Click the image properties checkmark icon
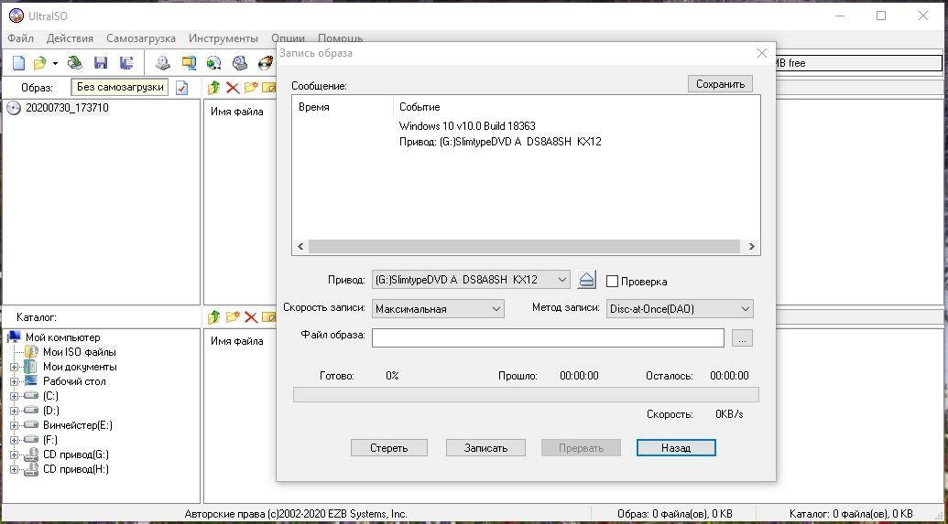Image resolution: width=948 pixels, height=524 pixels. [182, 88]
